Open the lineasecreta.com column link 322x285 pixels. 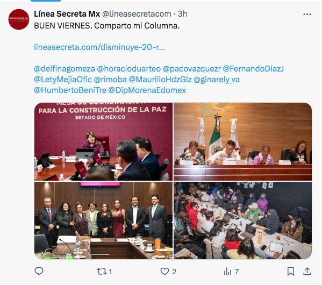tap(99, 47)
